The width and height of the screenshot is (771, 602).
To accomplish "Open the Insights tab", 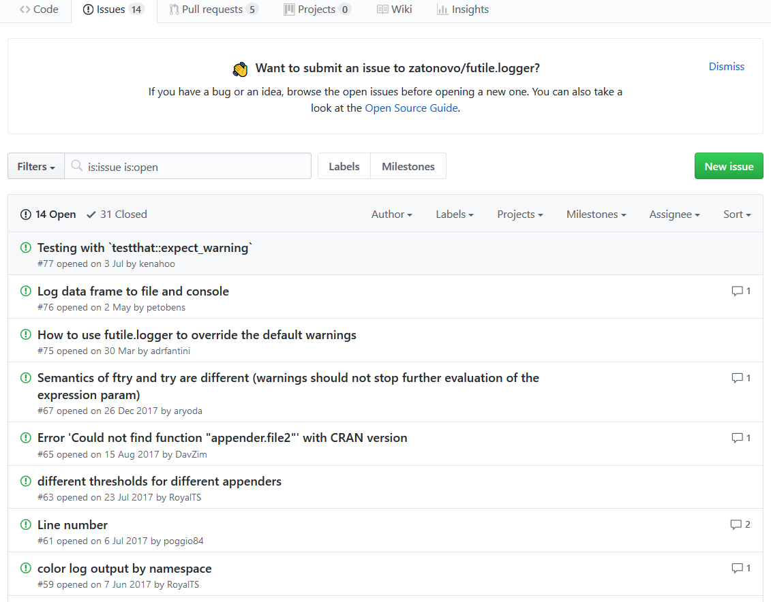I will [463, 10].
